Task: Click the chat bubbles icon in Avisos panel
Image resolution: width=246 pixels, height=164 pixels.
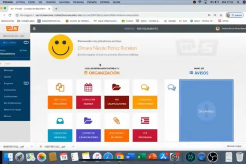Action: (171, 88)
